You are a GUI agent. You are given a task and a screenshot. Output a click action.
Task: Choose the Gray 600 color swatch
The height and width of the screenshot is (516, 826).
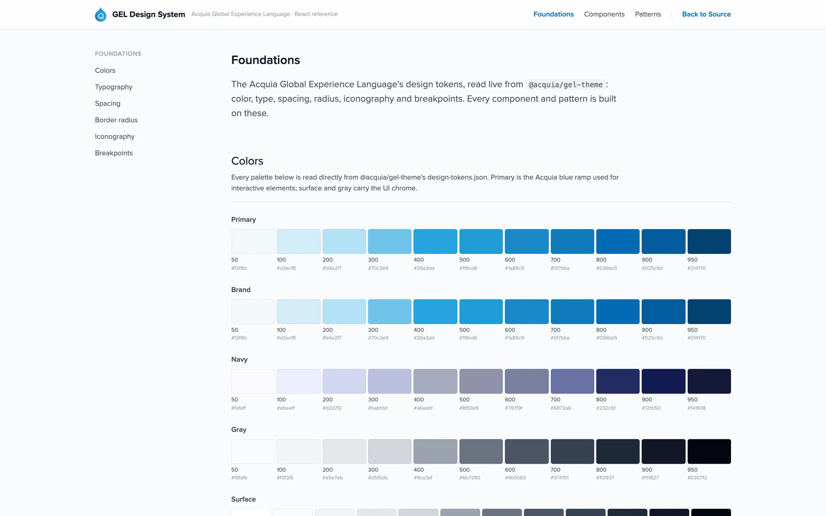pyautogui.click(x=527, y=451)
